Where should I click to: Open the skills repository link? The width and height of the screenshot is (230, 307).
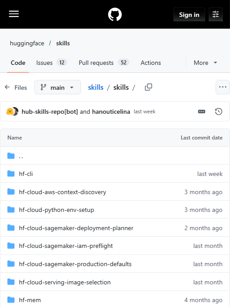[63, 43]
